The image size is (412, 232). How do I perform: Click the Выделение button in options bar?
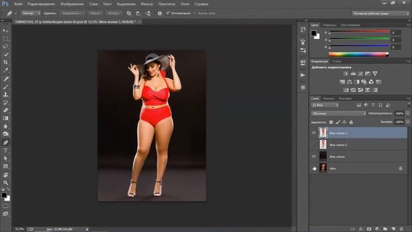pos(72,13)
